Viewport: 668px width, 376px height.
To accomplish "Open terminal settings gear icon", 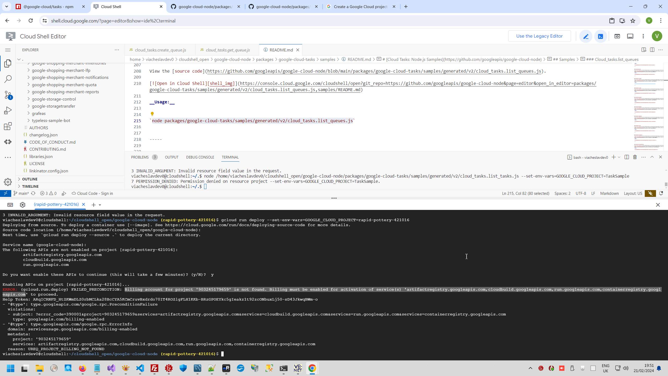I will click(22, 205).
